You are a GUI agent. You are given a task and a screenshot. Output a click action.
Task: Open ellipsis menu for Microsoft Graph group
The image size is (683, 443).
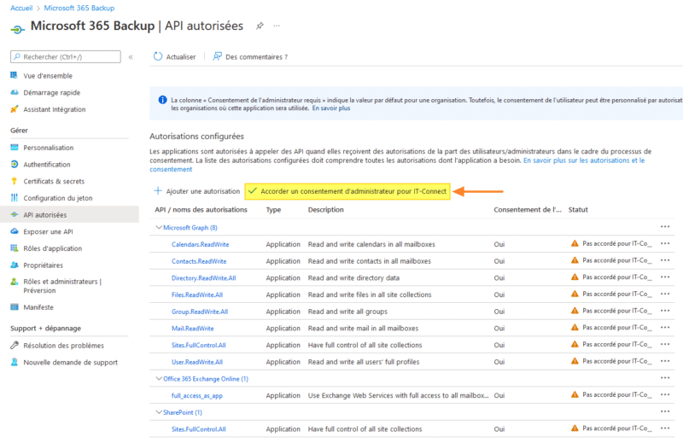665,227
